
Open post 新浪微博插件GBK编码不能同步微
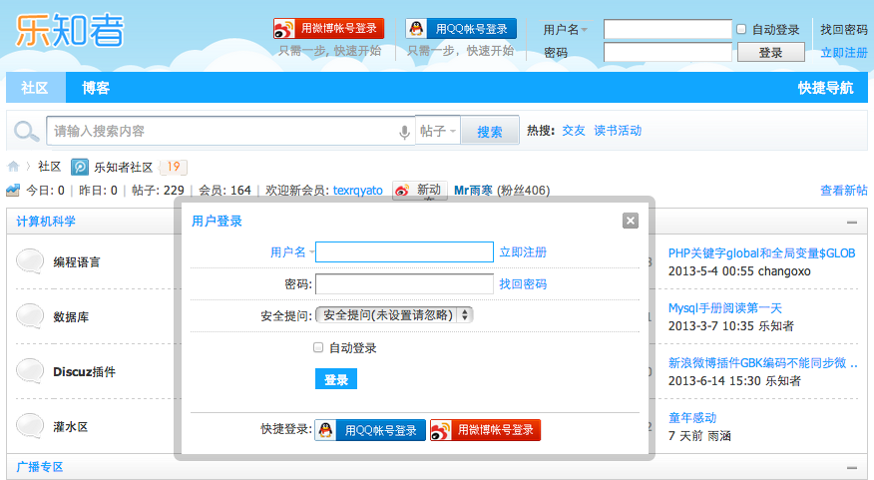coord(762,363)
